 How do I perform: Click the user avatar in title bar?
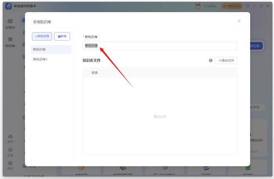pyautogui.click(x=198, y=6)
